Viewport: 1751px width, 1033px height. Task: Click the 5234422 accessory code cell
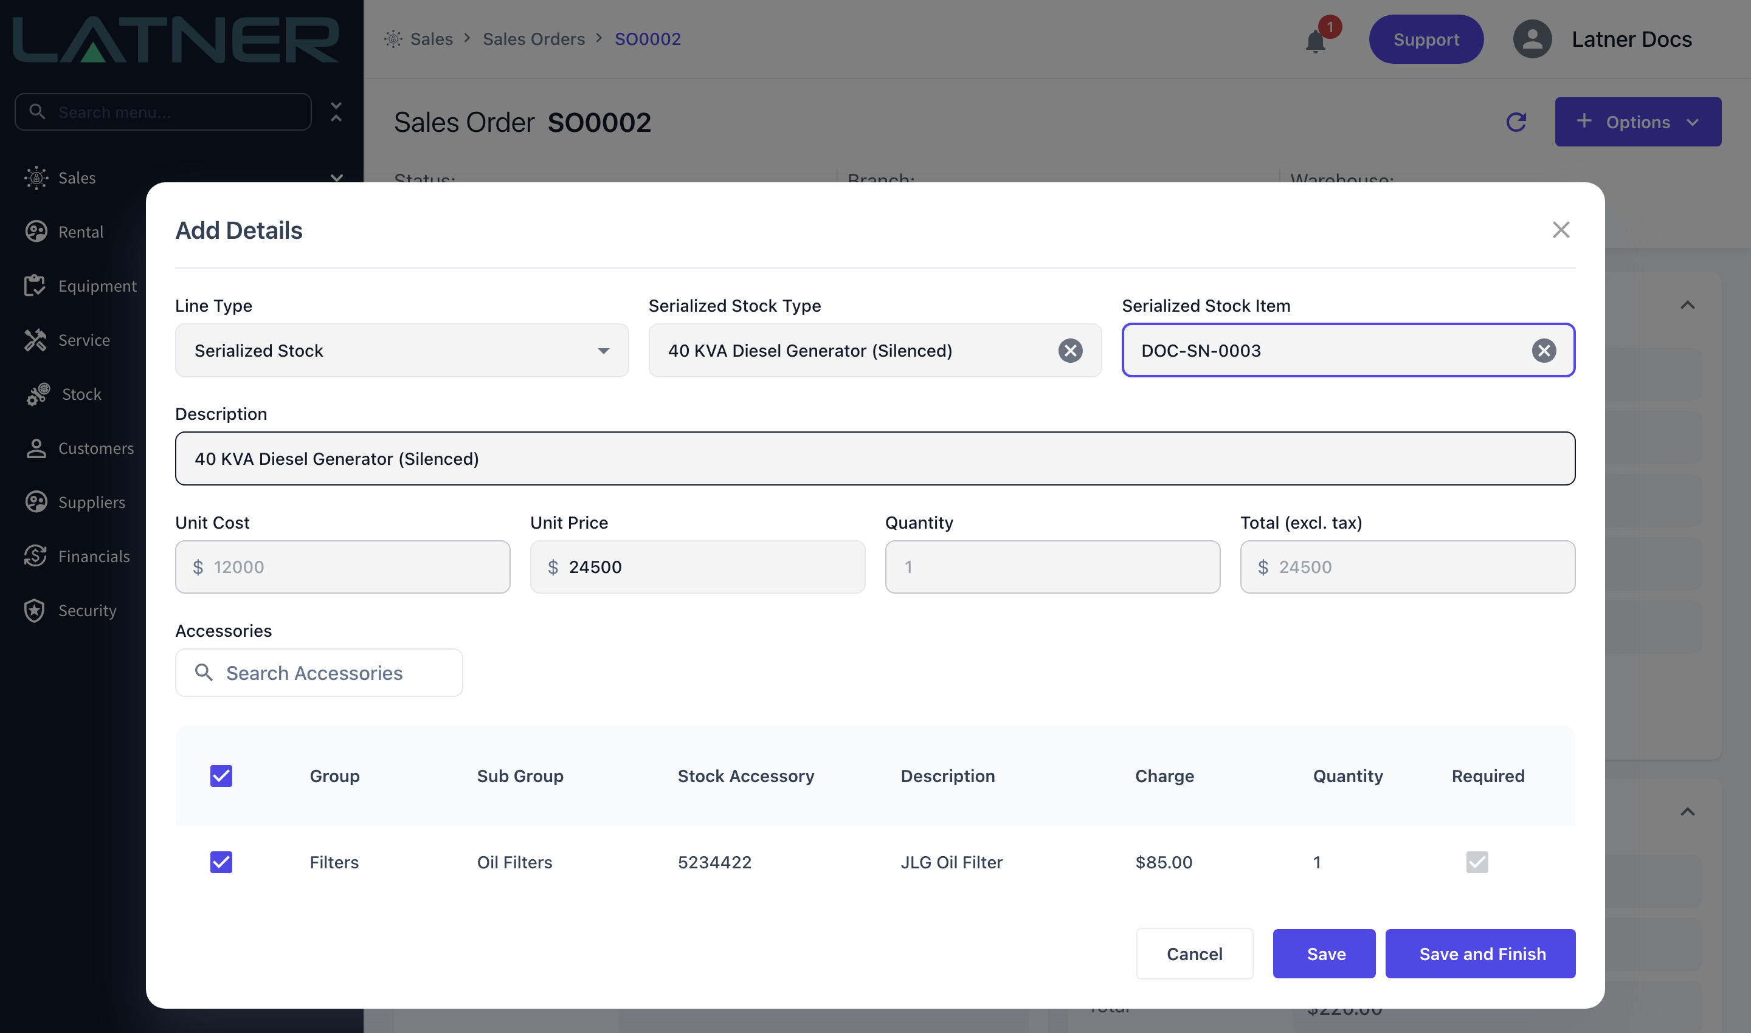click(714, 862)
